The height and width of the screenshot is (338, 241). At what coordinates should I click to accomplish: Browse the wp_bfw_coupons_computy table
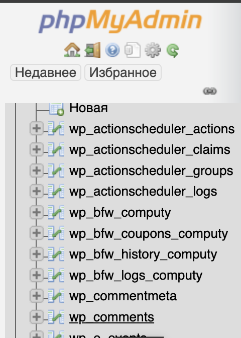point(149,234)
